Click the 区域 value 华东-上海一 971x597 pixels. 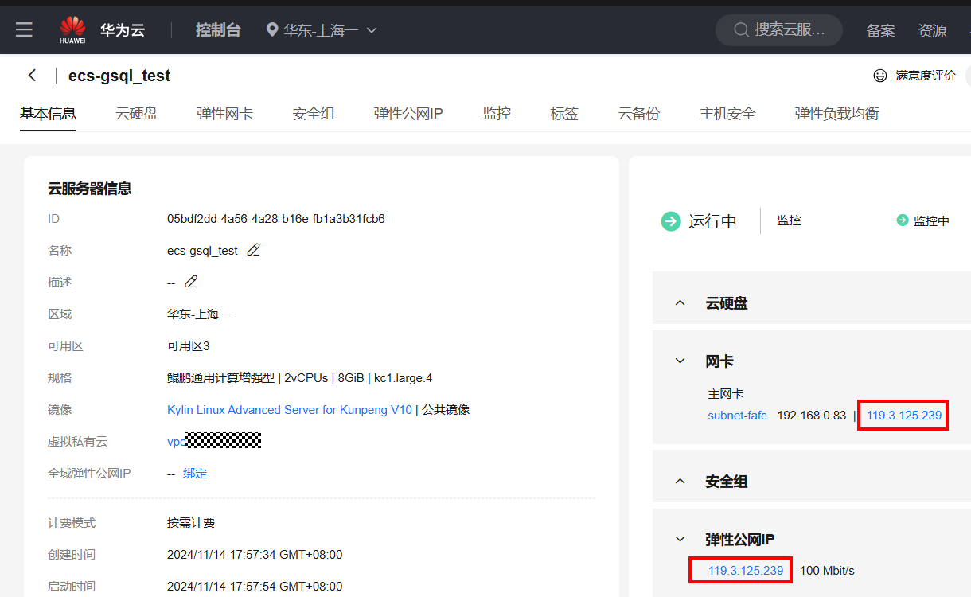[x=199, y=314]
